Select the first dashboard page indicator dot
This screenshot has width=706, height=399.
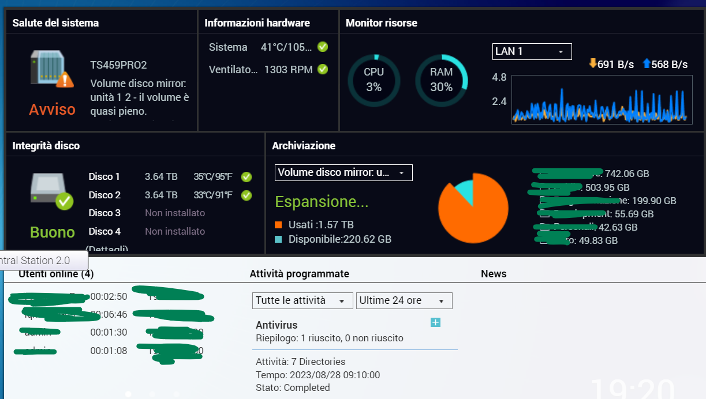pyautogui.click(x=128, y=394)
